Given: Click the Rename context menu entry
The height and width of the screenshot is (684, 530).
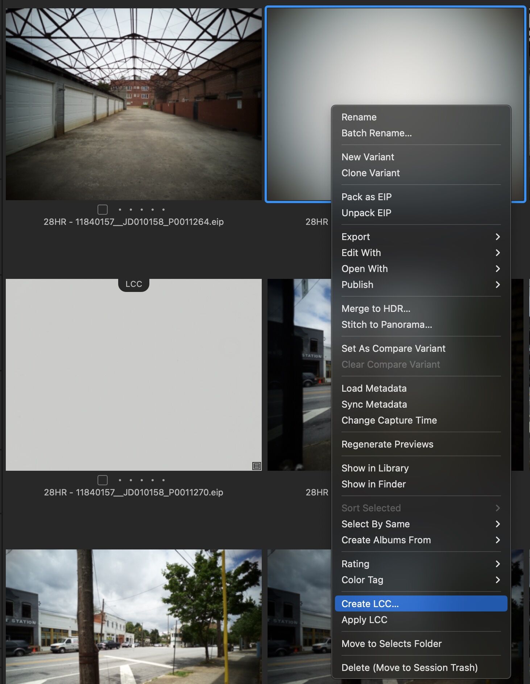Looking at the screenshot, I should click(x=421, y=117).
